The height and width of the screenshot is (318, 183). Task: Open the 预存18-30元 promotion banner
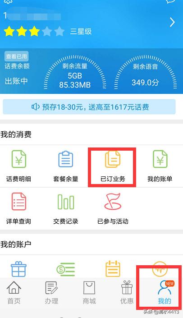click(x=89, y=106)
